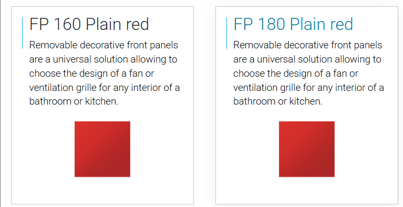Screen dimensions: 403x207
Task: Select the FP 180 Plain red description paragraph
Action: pos(308,73)
